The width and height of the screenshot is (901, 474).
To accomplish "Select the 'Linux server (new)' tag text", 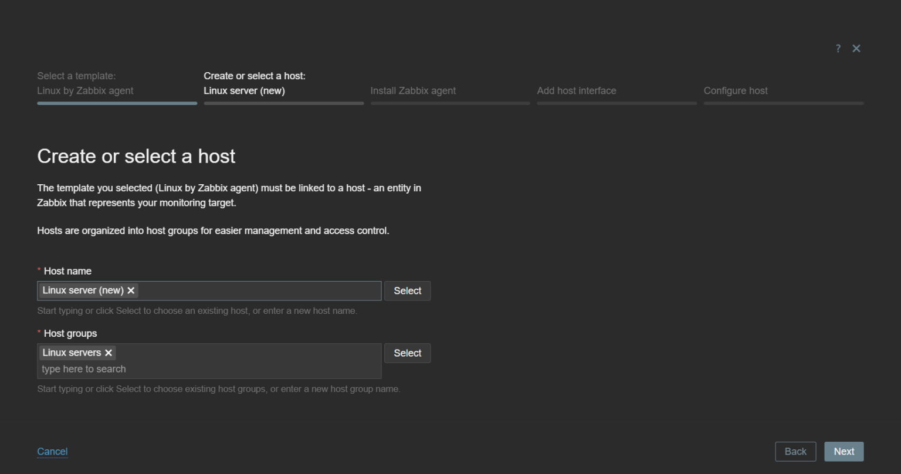I will pos(83,290).
